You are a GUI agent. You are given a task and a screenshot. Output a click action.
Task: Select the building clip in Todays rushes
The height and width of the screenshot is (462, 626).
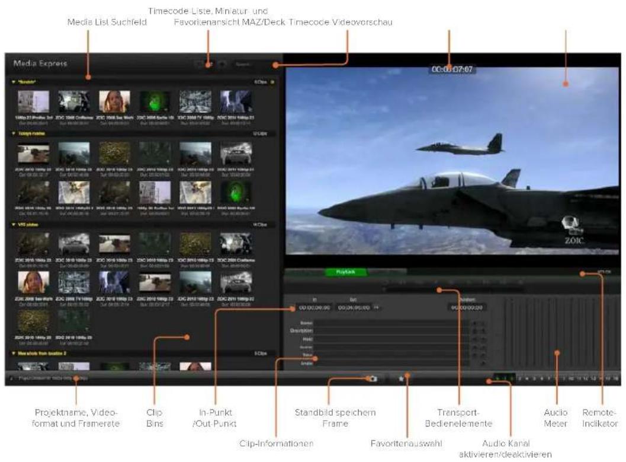pyautogui.click(x=155, y=192)
